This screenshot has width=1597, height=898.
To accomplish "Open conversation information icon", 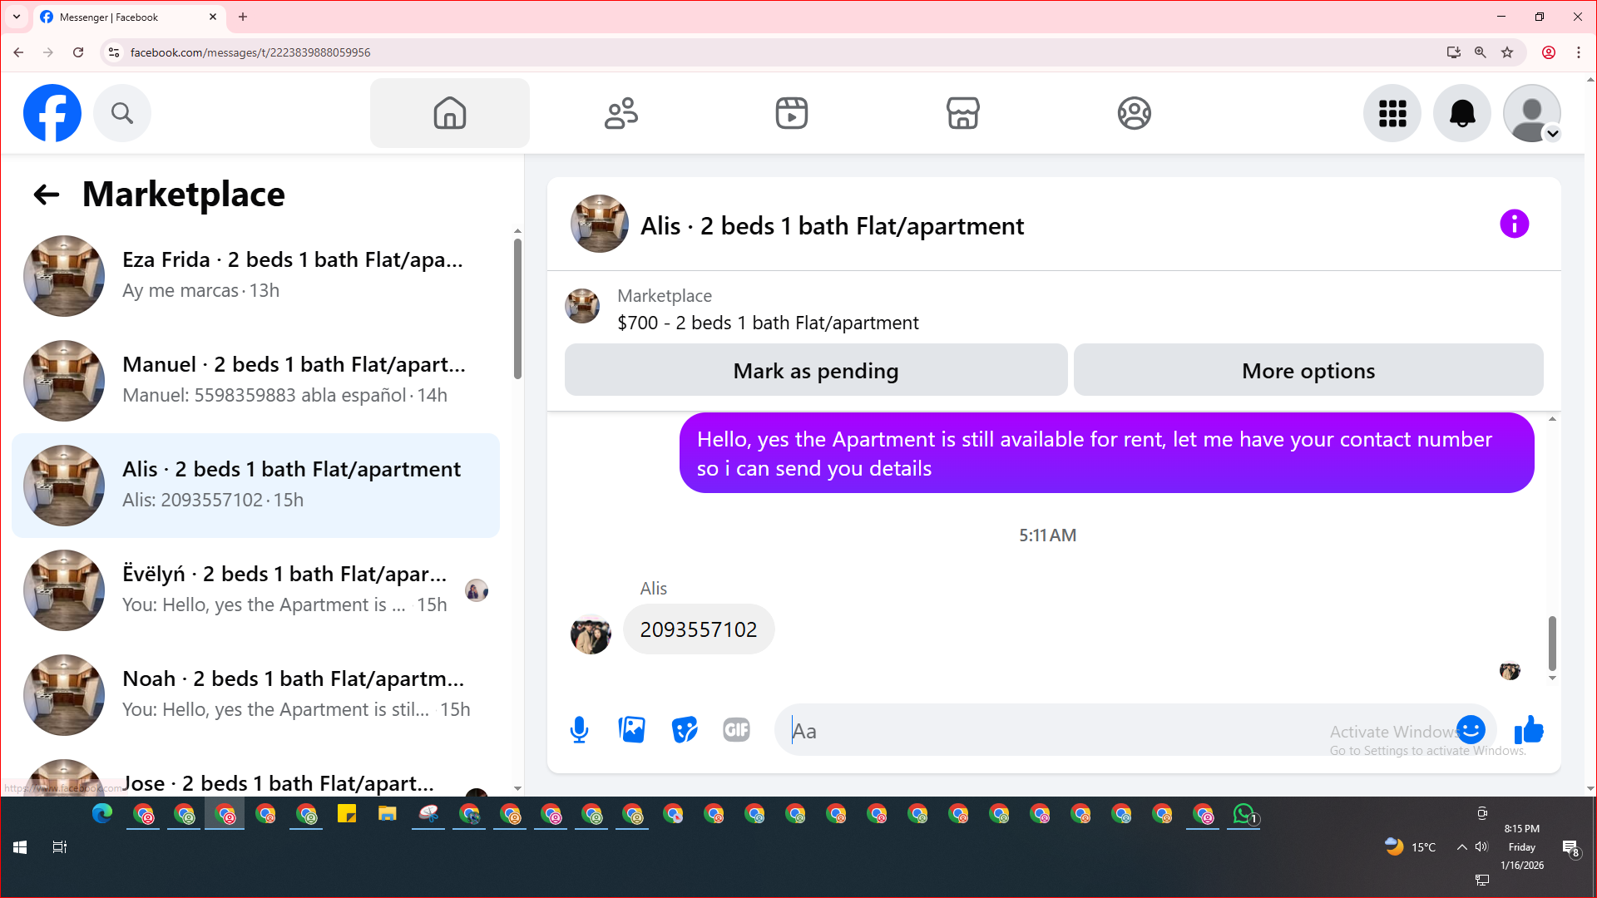I will 1514,224.
